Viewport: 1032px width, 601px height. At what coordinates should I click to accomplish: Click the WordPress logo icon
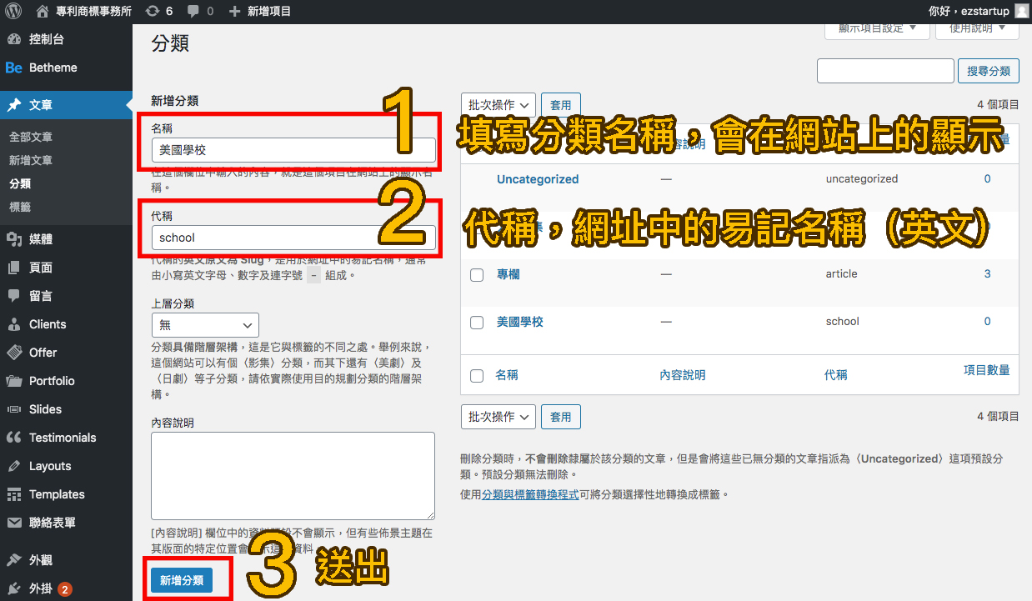13,12
